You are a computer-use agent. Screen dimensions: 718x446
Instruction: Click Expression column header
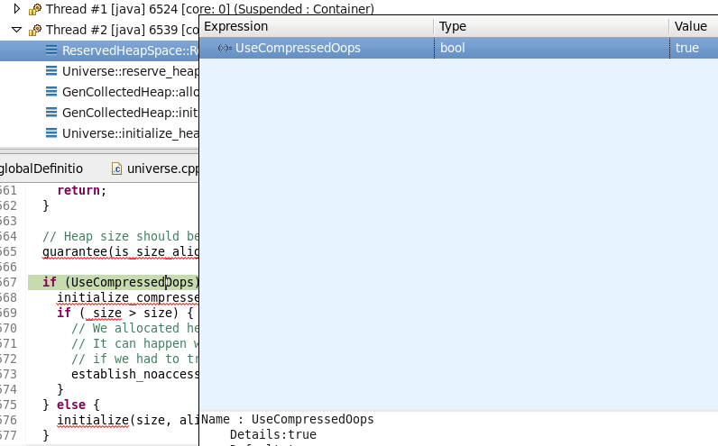pyautogui.click(x=316, y=26)
